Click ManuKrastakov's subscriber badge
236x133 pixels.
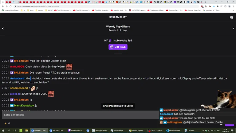point(12,105)
